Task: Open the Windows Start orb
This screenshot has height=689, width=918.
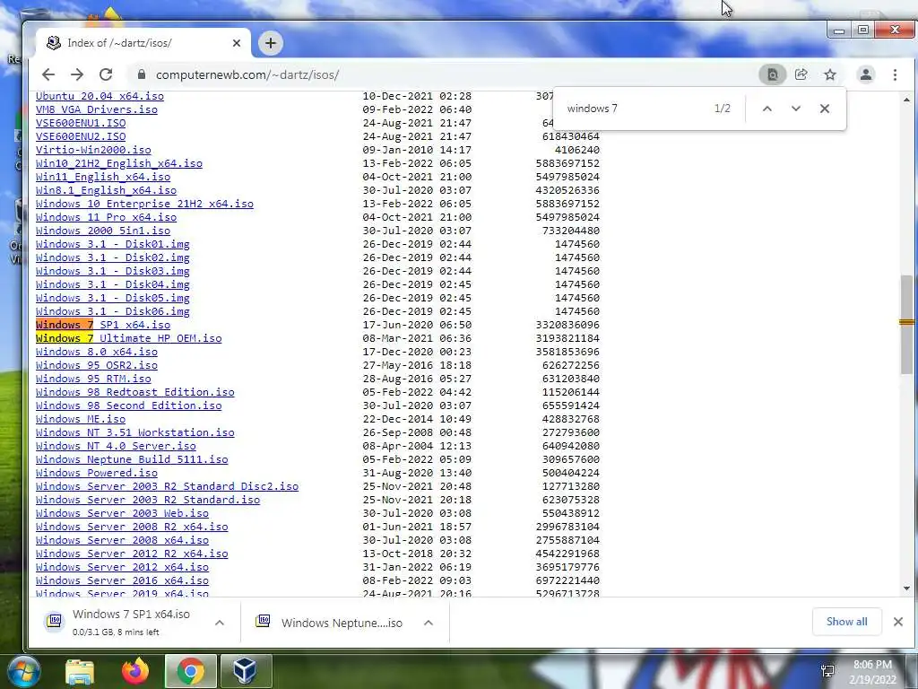Action: tap(23, 671)
